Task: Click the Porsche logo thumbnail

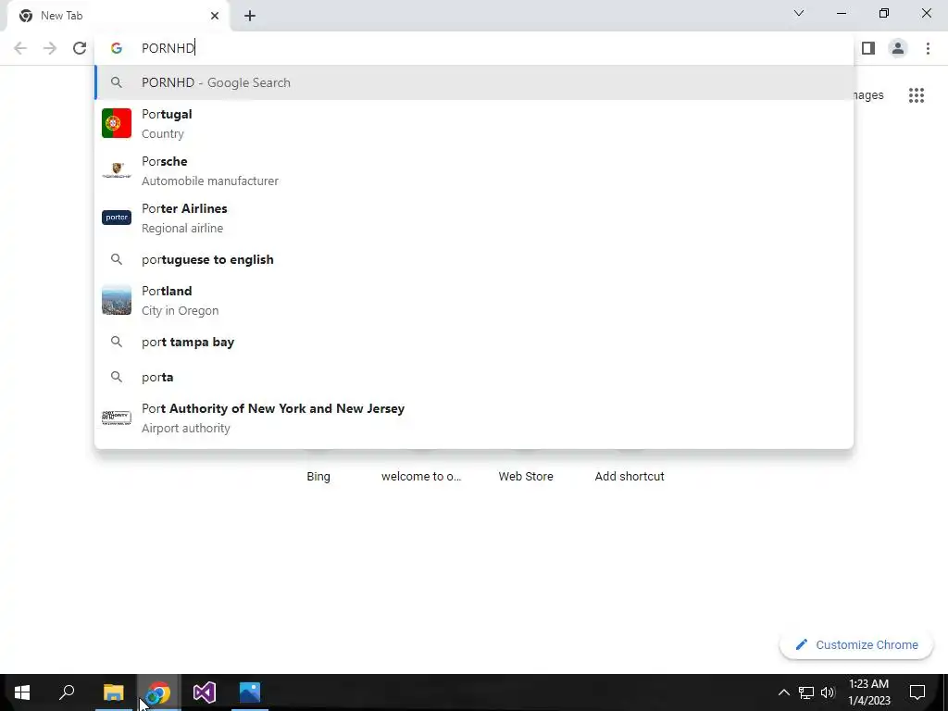Action: click(117, 170)
